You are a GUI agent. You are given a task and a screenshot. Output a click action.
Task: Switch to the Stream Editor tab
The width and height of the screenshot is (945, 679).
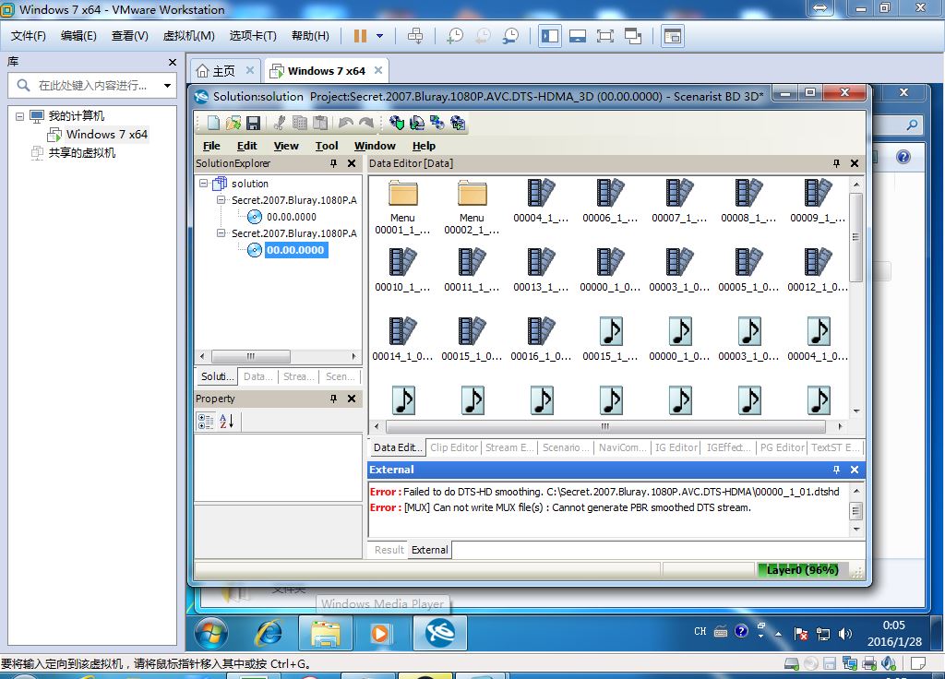(x=509, y=447)
